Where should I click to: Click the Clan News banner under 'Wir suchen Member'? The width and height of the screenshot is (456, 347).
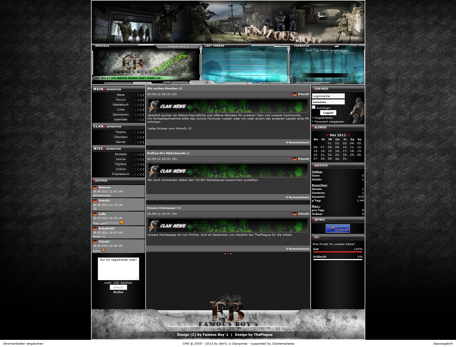pyautogui.click(x=228, y=106)
